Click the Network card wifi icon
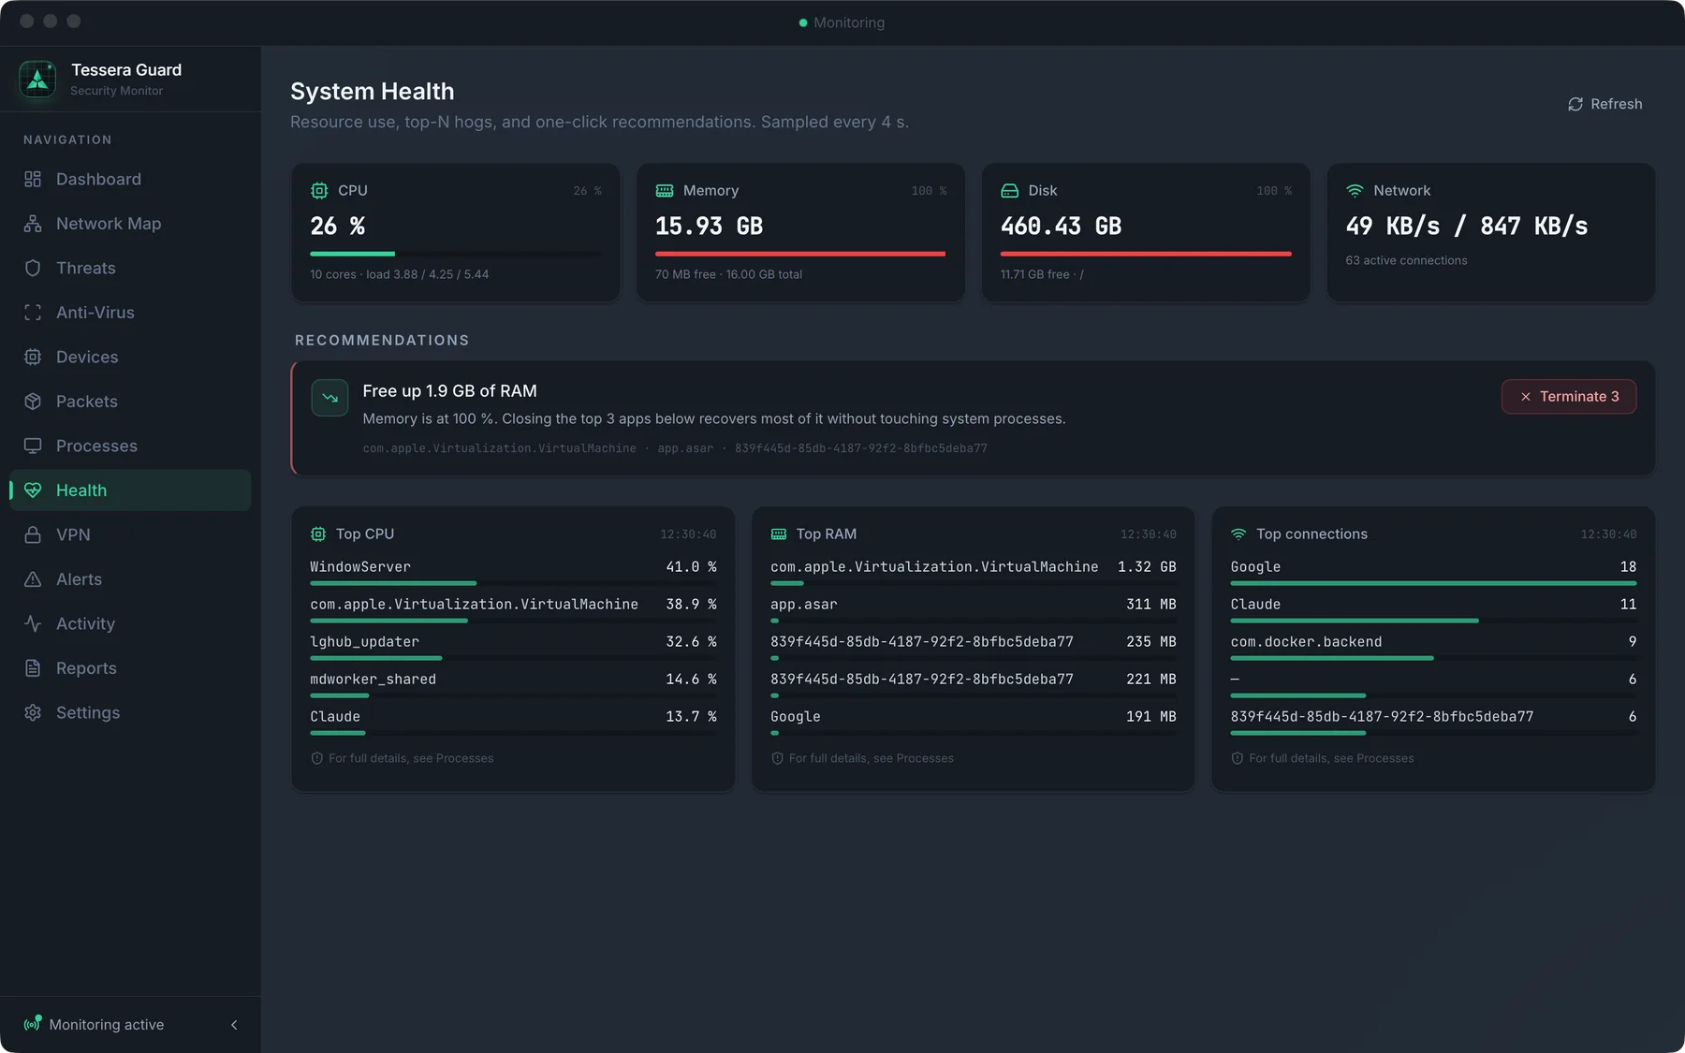 point(1355,190)
